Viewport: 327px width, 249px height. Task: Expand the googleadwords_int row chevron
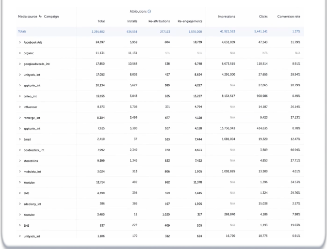(x=20, y=64)
